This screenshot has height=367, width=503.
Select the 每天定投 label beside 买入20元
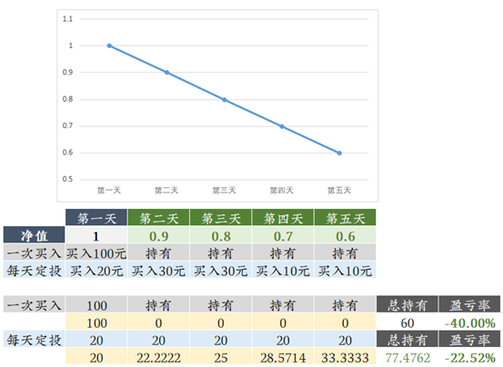pyautogui.click(x=34, y=270)
